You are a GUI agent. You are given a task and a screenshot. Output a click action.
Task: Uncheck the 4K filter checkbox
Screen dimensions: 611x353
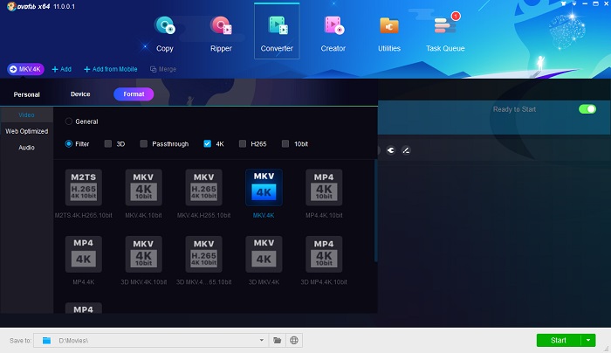[208, 143]
